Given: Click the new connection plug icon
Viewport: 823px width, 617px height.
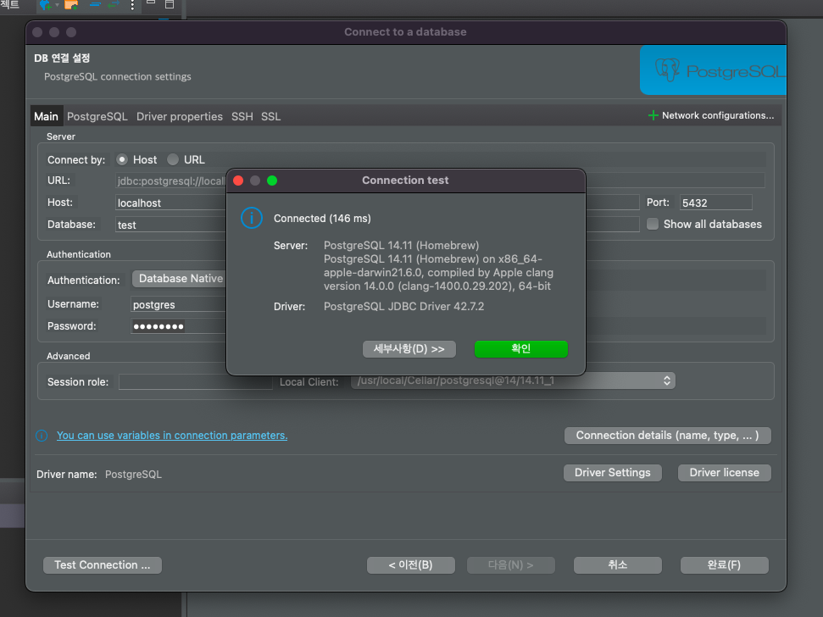Looking at the screenshot, I should tap(46, 5).
